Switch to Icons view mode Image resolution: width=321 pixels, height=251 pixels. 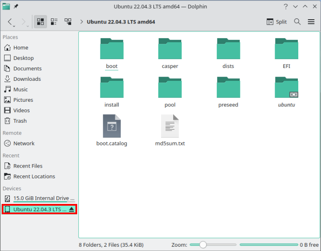coord(40,22)
